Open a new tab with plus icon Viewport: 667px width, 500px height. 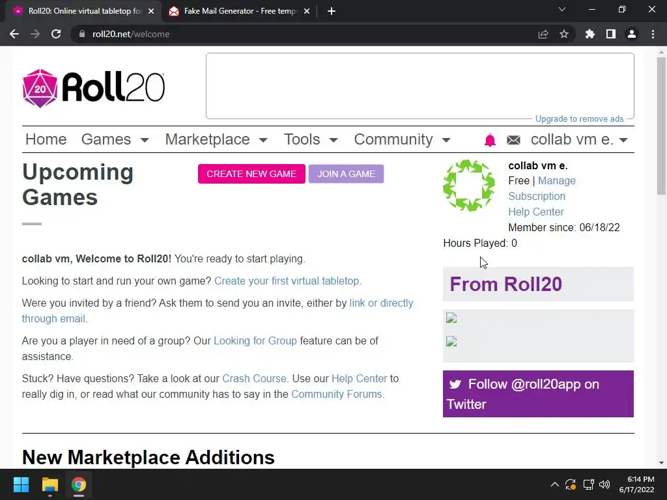pos(332,11)
